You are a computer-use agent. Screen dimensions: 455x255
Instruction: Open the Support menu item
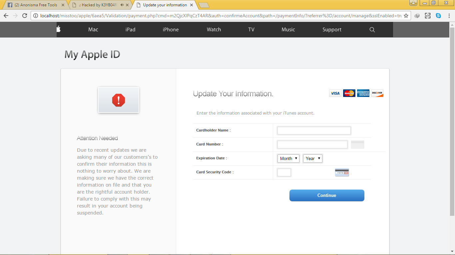coord(332,30)
